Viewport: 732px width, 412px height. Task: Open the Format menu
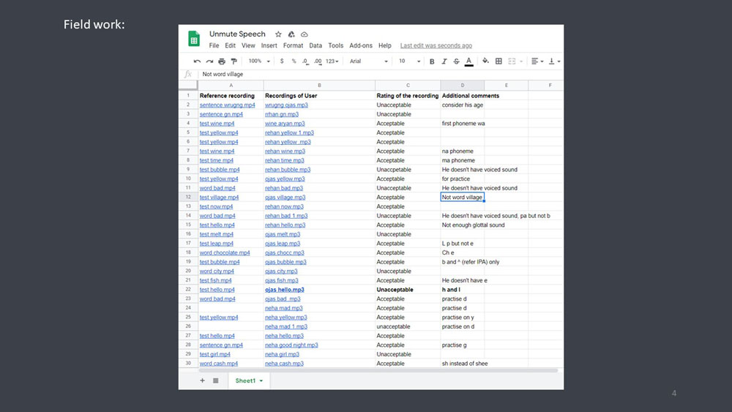293,45
